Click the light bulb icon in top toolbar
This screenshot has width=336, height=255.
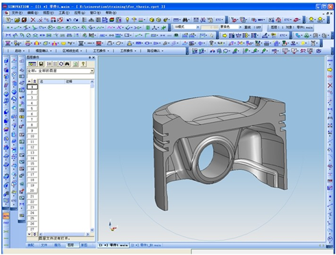point(128,20)
